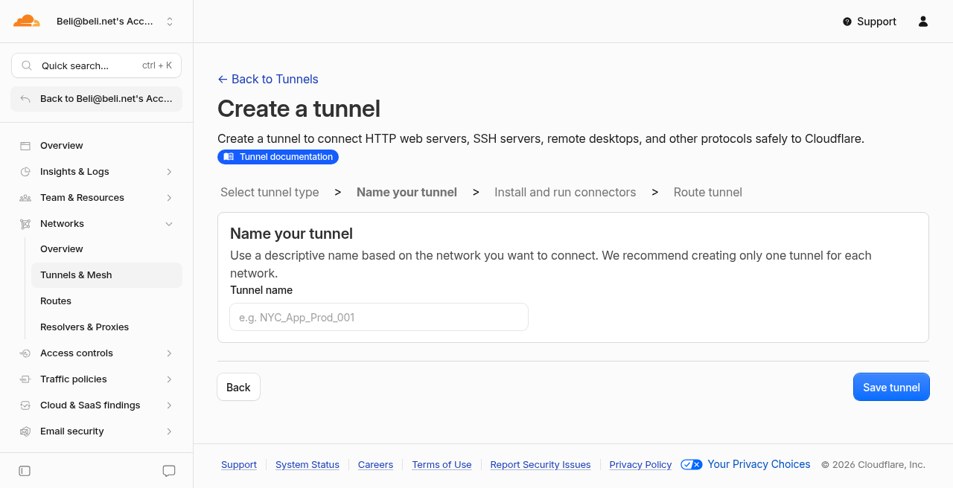Select Tunnels & Mesh
The image size is (953, 488).
point(106,275)
